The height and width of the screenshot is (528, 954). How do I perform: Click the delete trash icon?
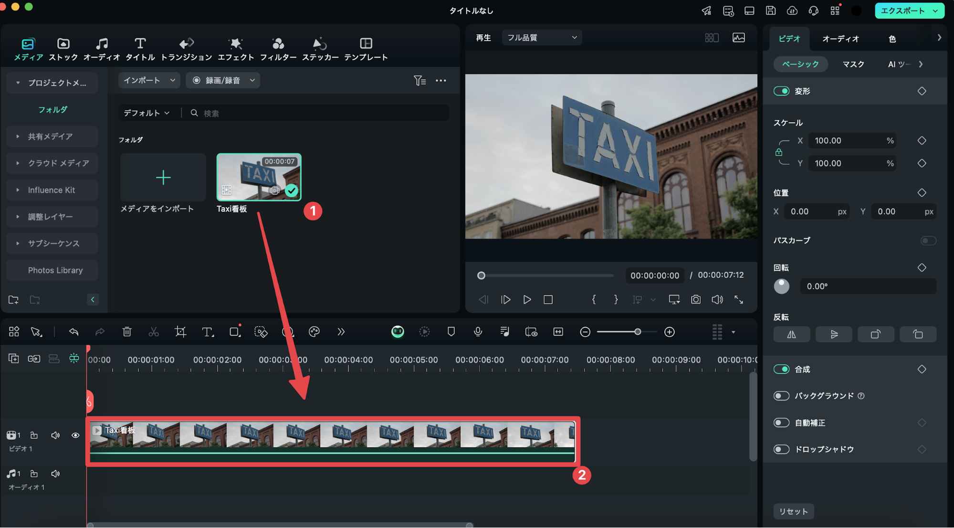click(x=126, y=332)
